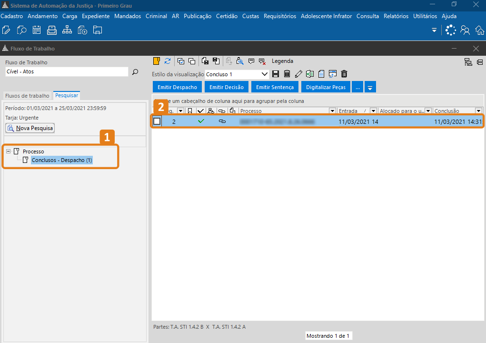This screenshot has width=486, height=343.
Task: Click the home icon at top right
Action: click(x=479, y=30)
